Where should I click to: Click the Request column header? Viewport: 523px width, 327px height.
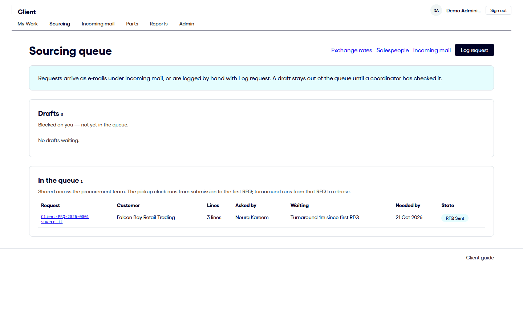point(50,205)
